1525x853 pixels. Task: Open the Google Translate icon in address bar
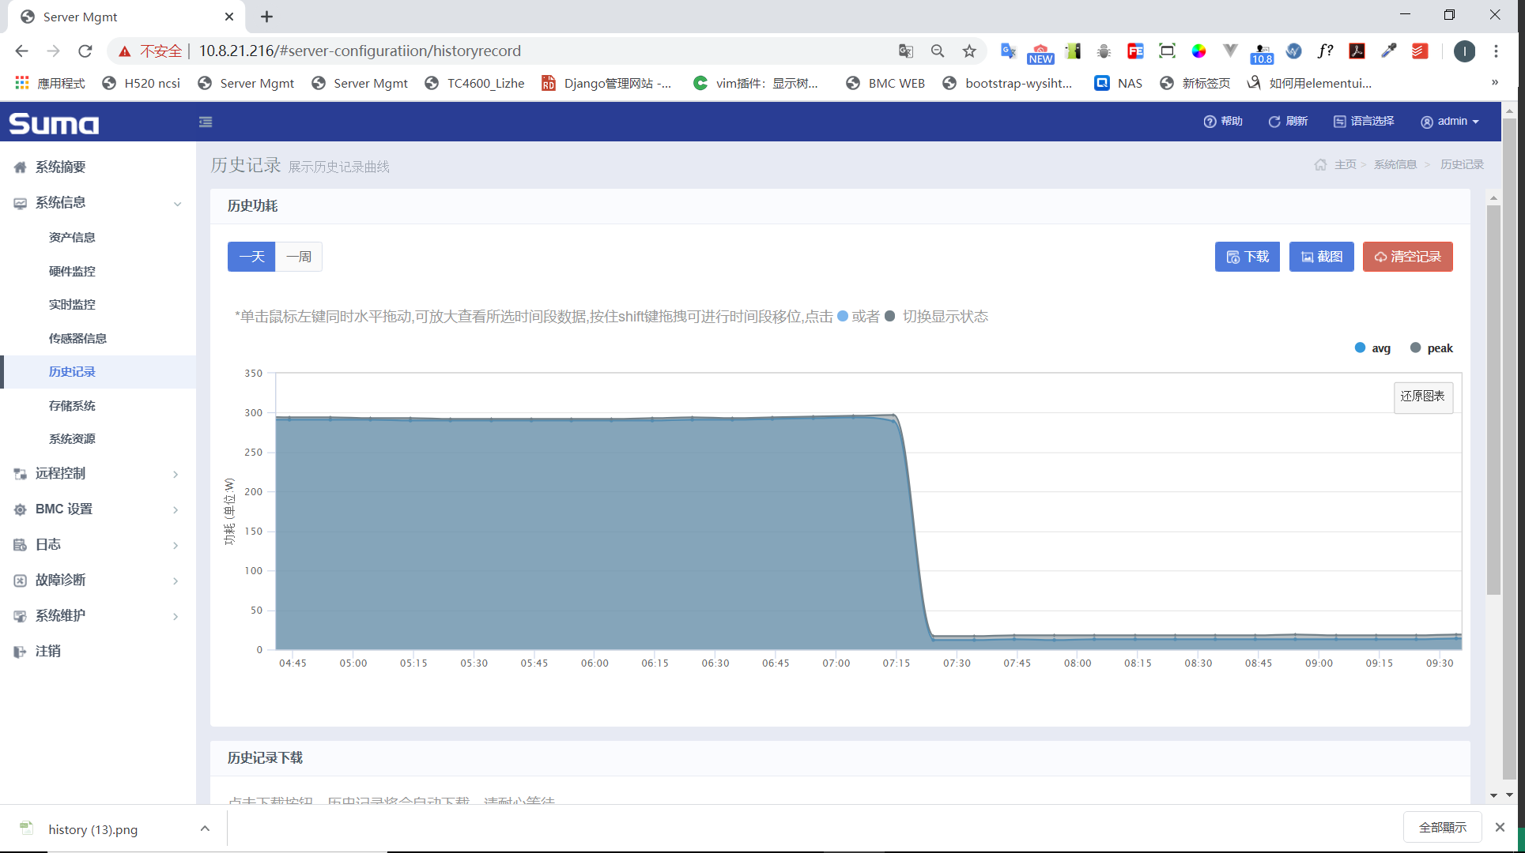(x=906, y=51)
